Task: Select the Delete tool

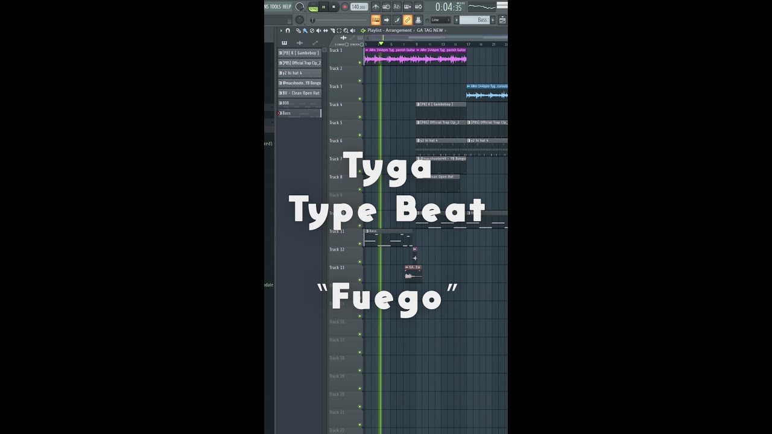Action: (x=312, y=30)
